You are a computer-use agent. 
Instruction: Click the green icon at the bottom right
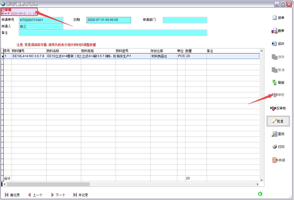[260, 194]
